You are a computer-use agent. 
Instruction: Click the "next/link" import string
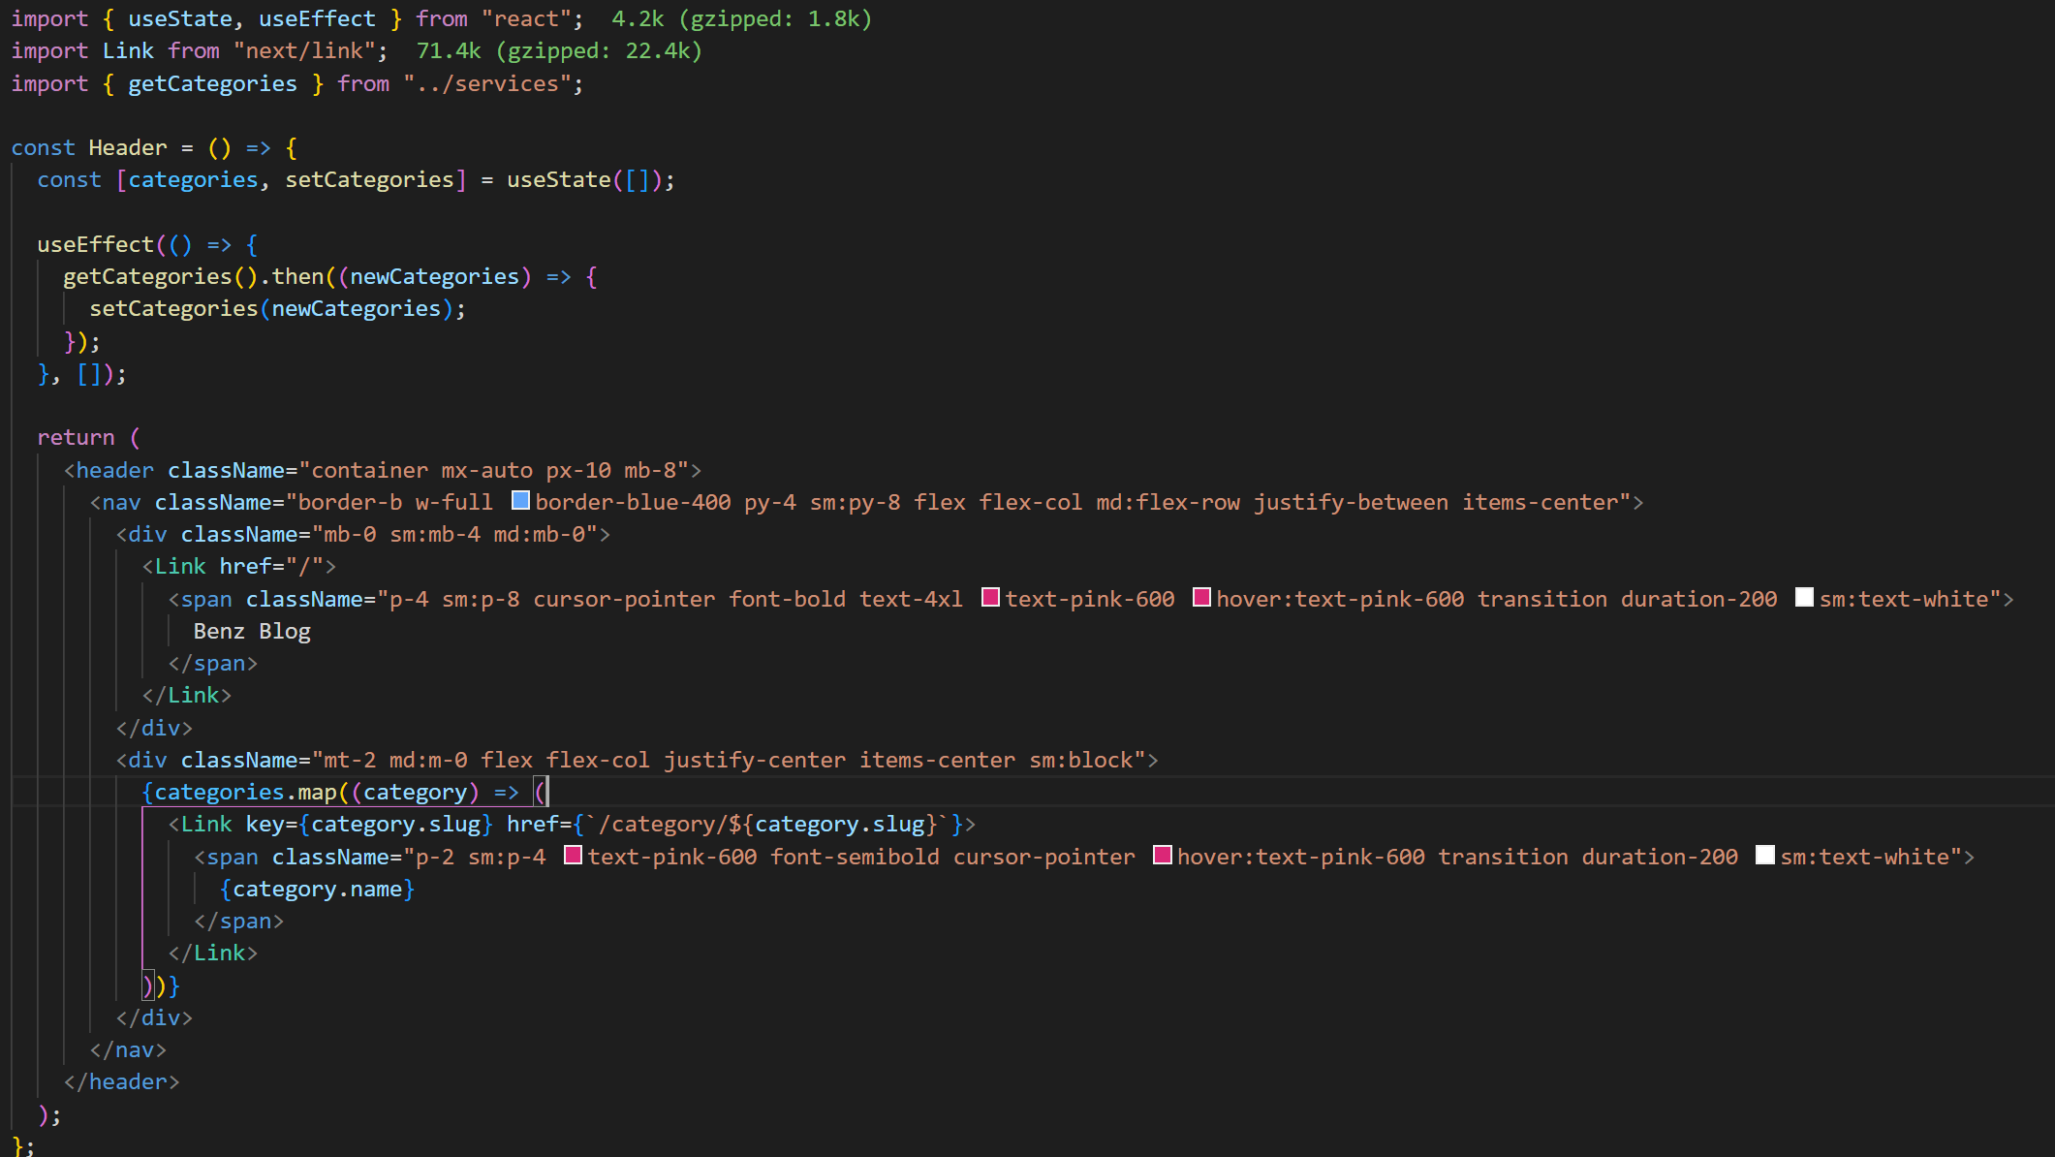(x=304, y=51)
